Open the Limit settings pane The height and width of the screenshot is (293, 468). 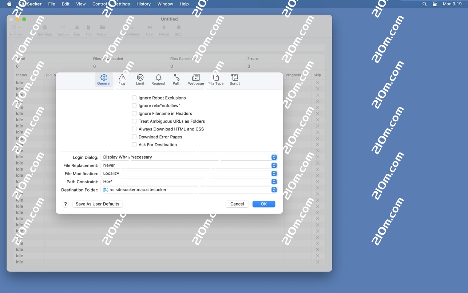pos(140,79)
